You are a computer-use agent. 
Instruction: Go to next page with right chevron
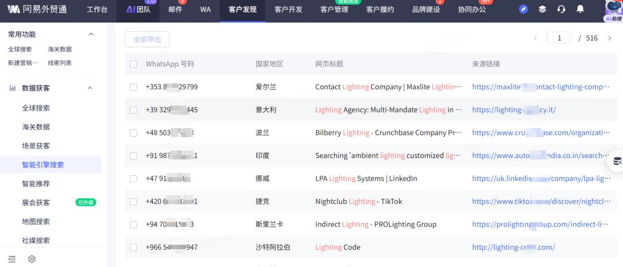(609, 39)
